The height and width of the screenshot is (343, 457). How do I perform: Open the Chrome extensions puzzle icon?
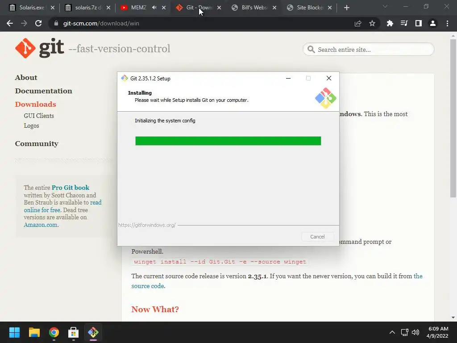pyautogui.click(x=390, y=23)
